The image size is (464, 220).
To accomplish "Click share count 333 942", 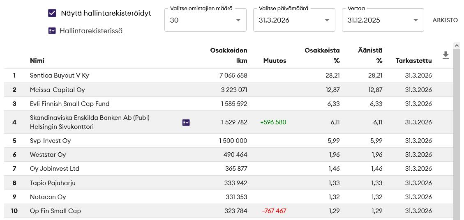I will tap(236, 183).
